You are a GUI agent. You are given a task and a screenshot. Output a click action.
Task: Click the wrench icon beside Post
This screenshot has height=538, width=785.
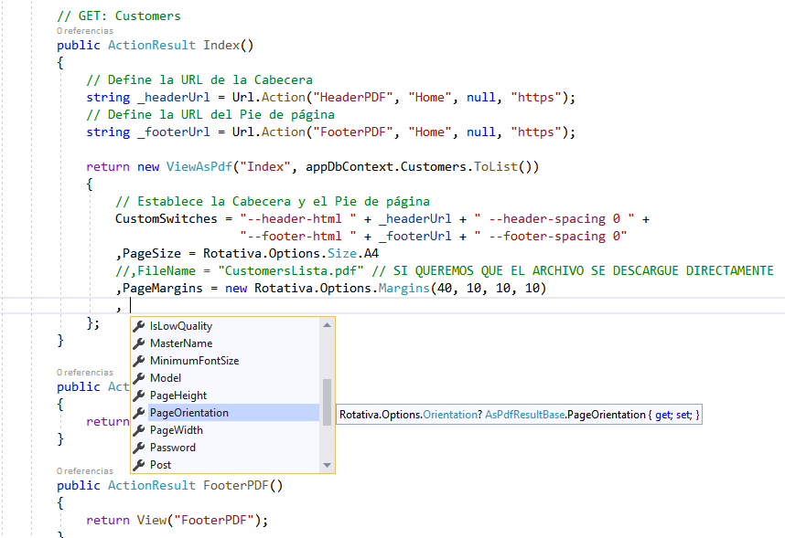139,465
